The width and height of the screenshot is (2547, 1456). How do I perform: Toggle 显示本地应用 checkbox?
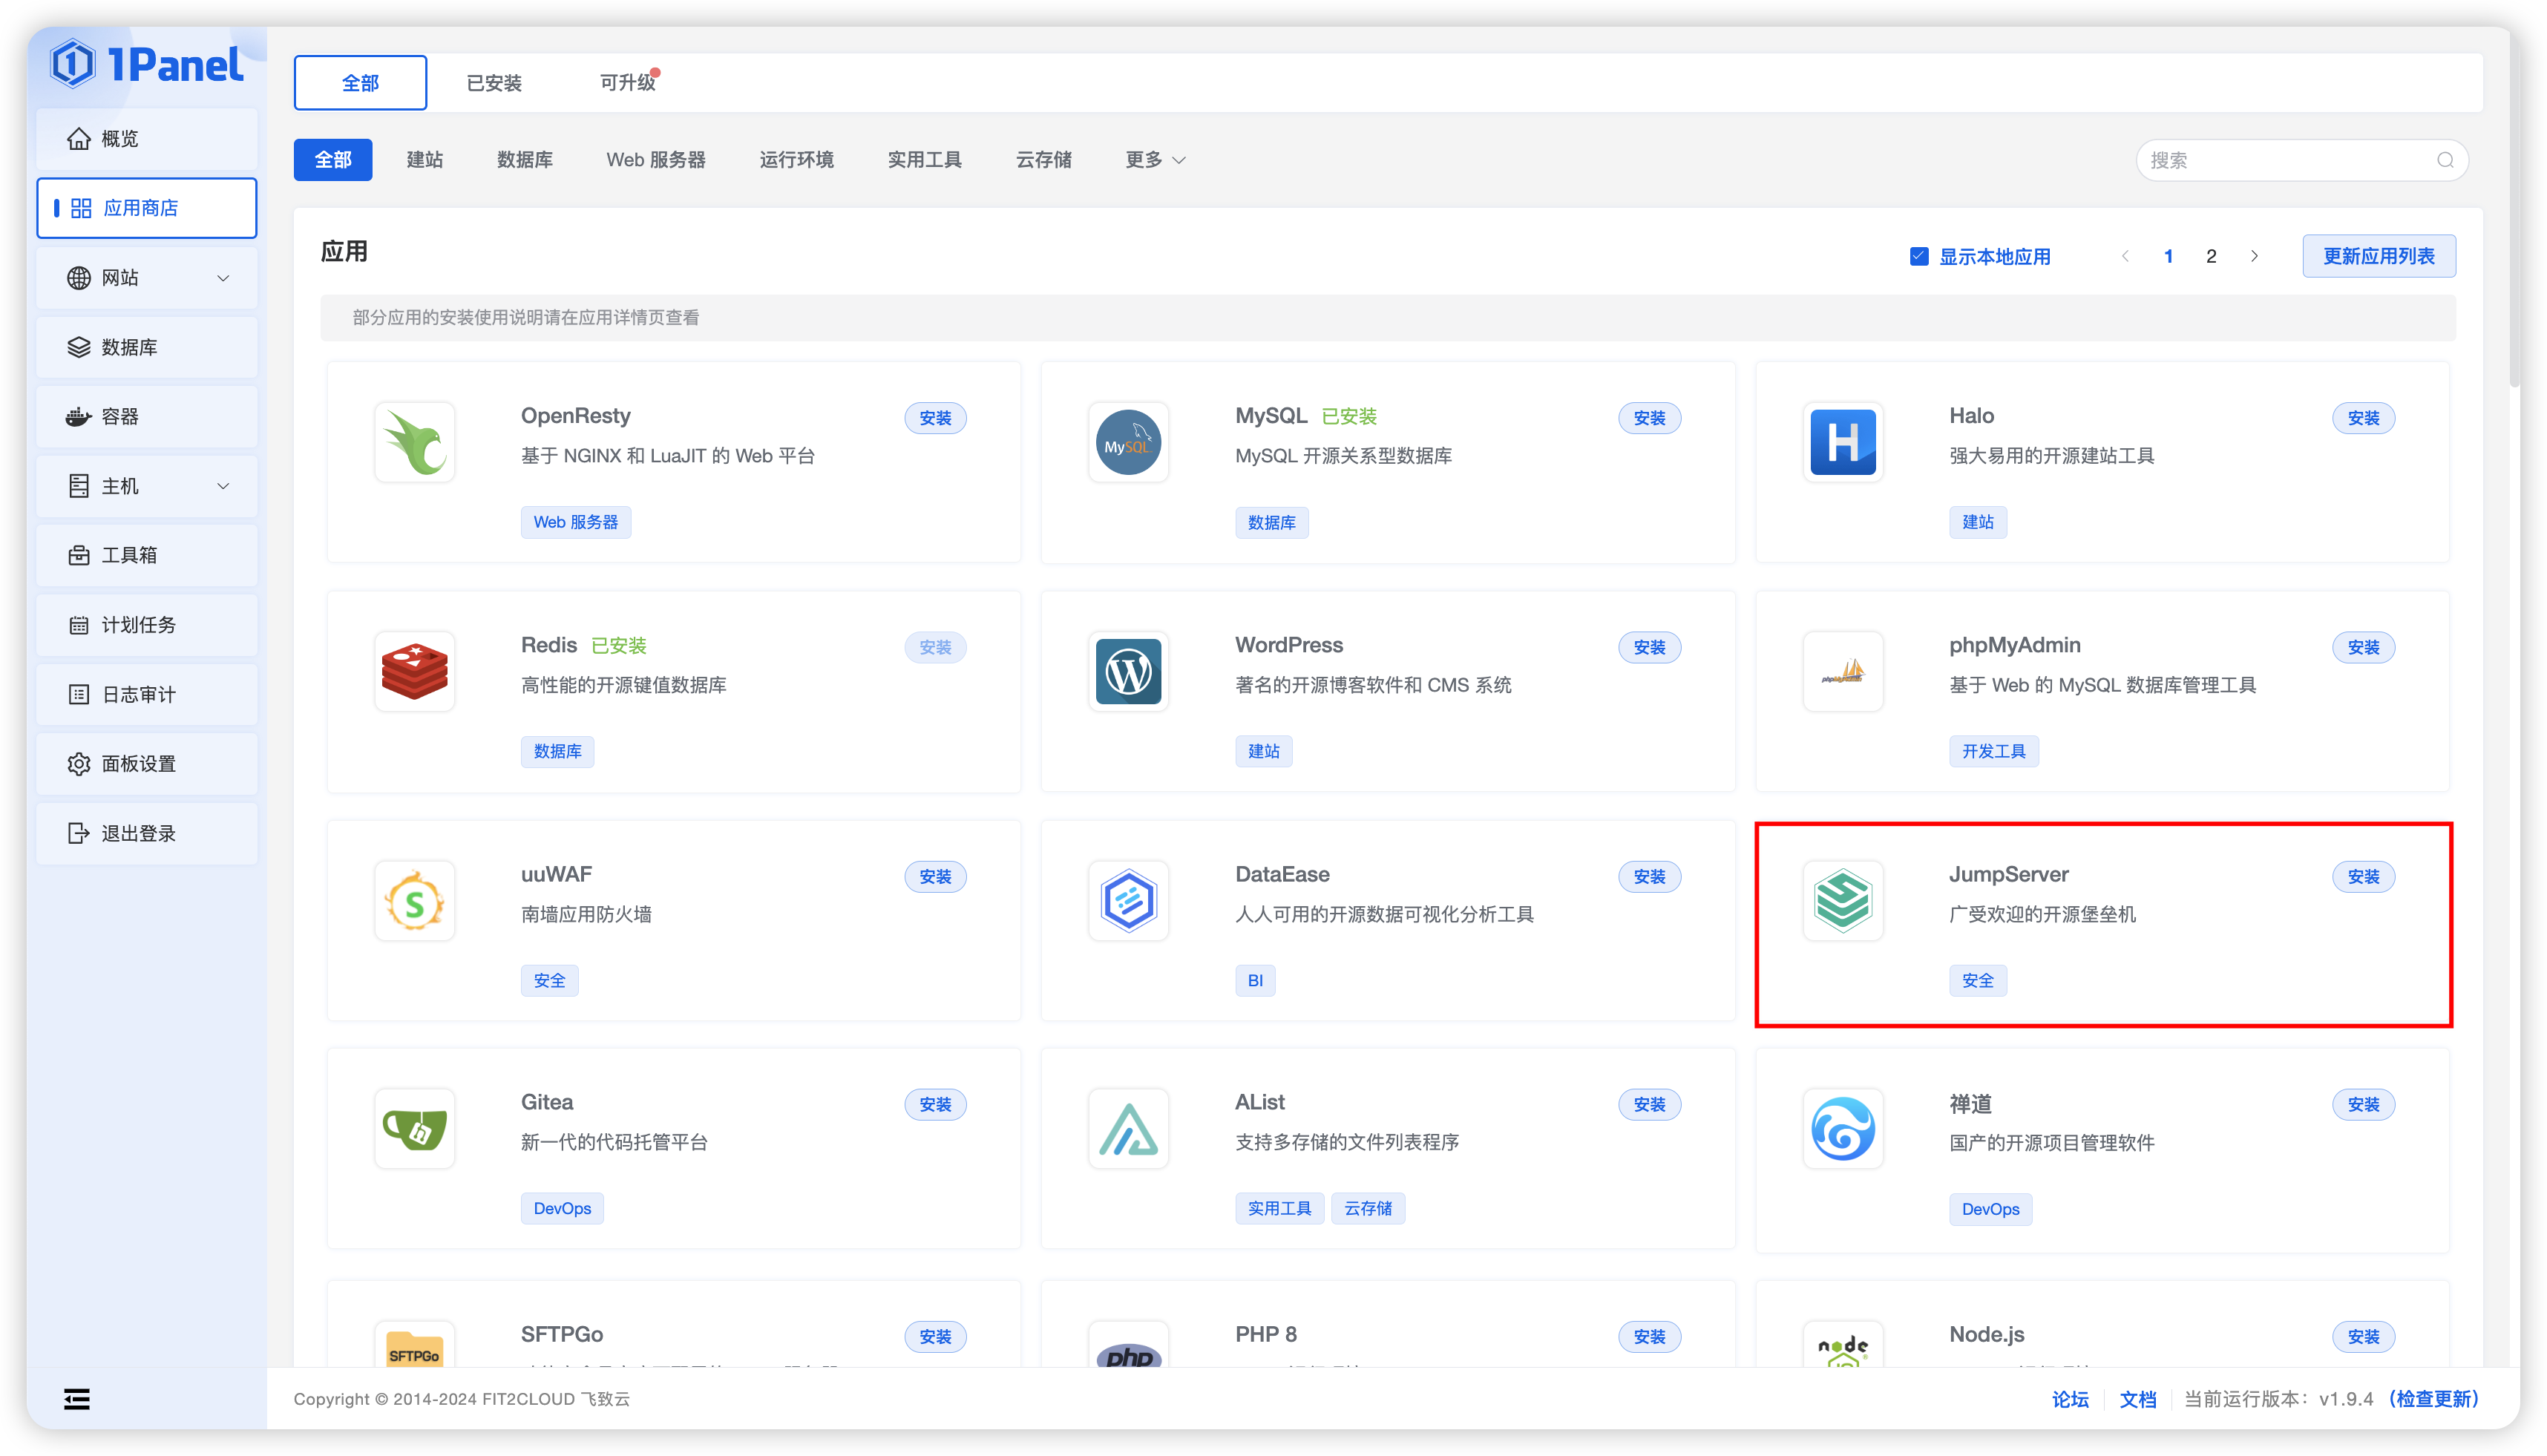1918,256
